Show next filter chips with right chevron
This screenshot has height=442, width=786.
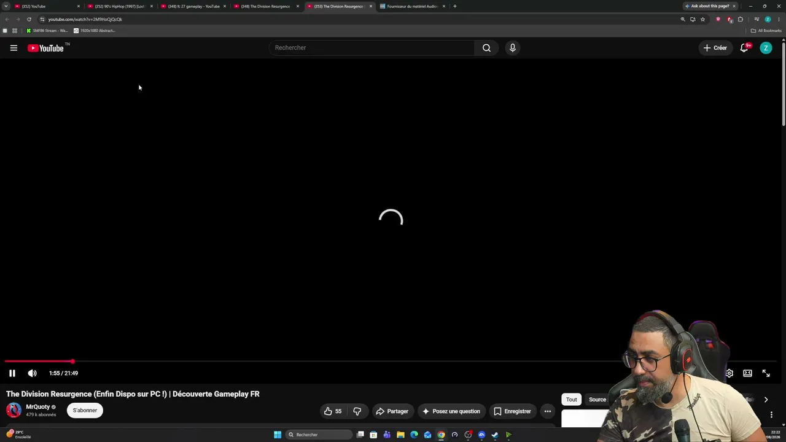tap(766, 400)
